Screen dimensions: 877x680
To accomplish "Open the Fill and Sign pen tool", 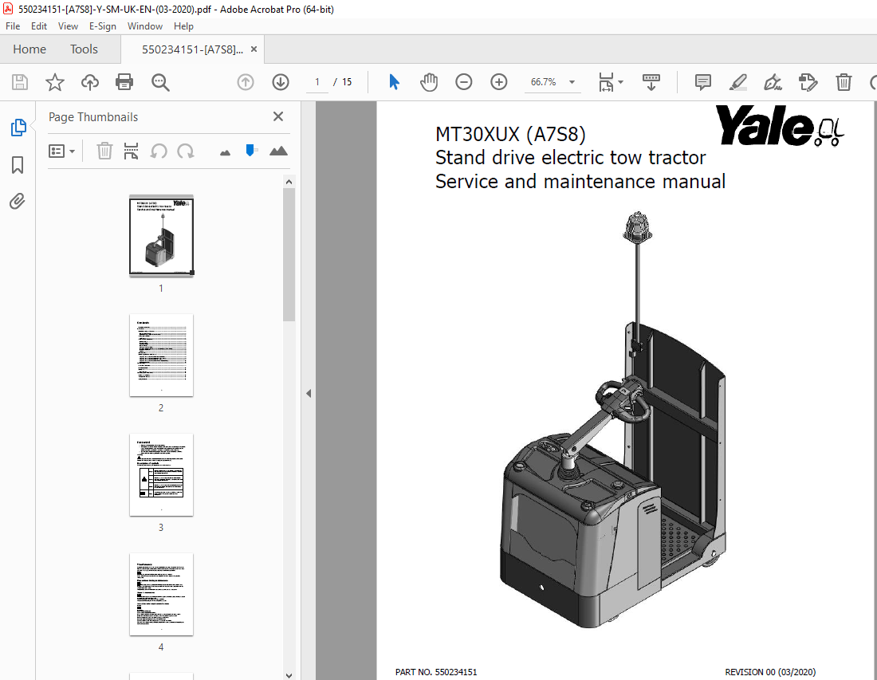I will click(773, 82).
